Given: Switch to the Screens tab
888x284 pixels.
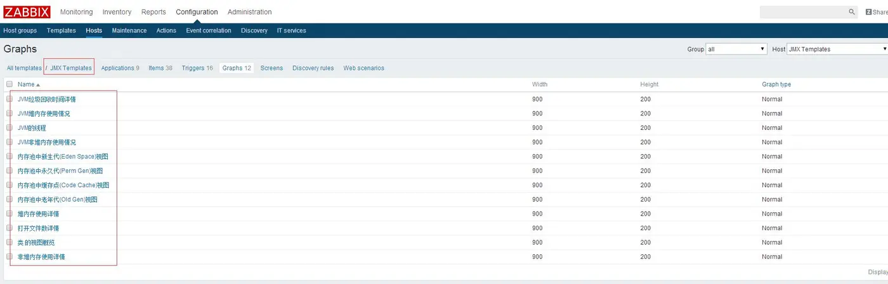Looking at the screenshot, I should pos(271,68).
